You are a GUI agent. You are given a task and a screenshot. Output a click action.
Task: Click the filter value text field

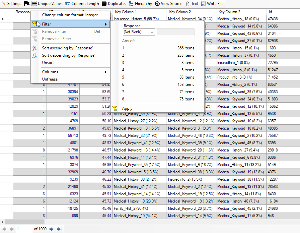pos(175,32)
